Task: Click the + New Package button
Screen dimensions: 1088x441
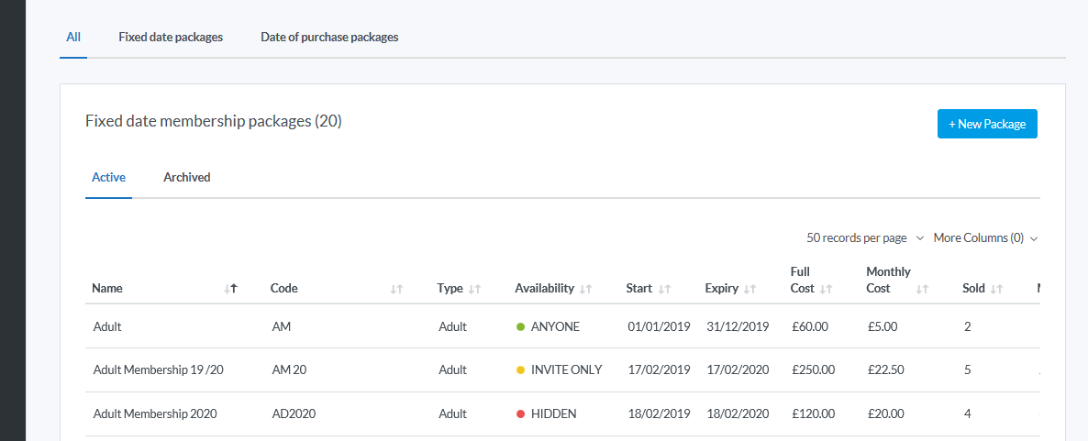Action: [987, 124]
